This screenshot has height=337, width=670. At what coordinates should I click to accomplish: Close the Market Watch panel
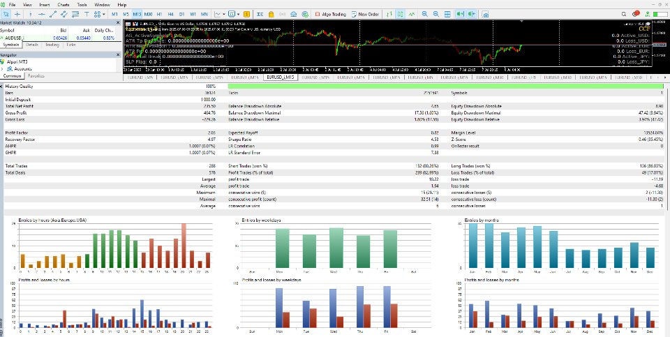click(x=119, y=22)
